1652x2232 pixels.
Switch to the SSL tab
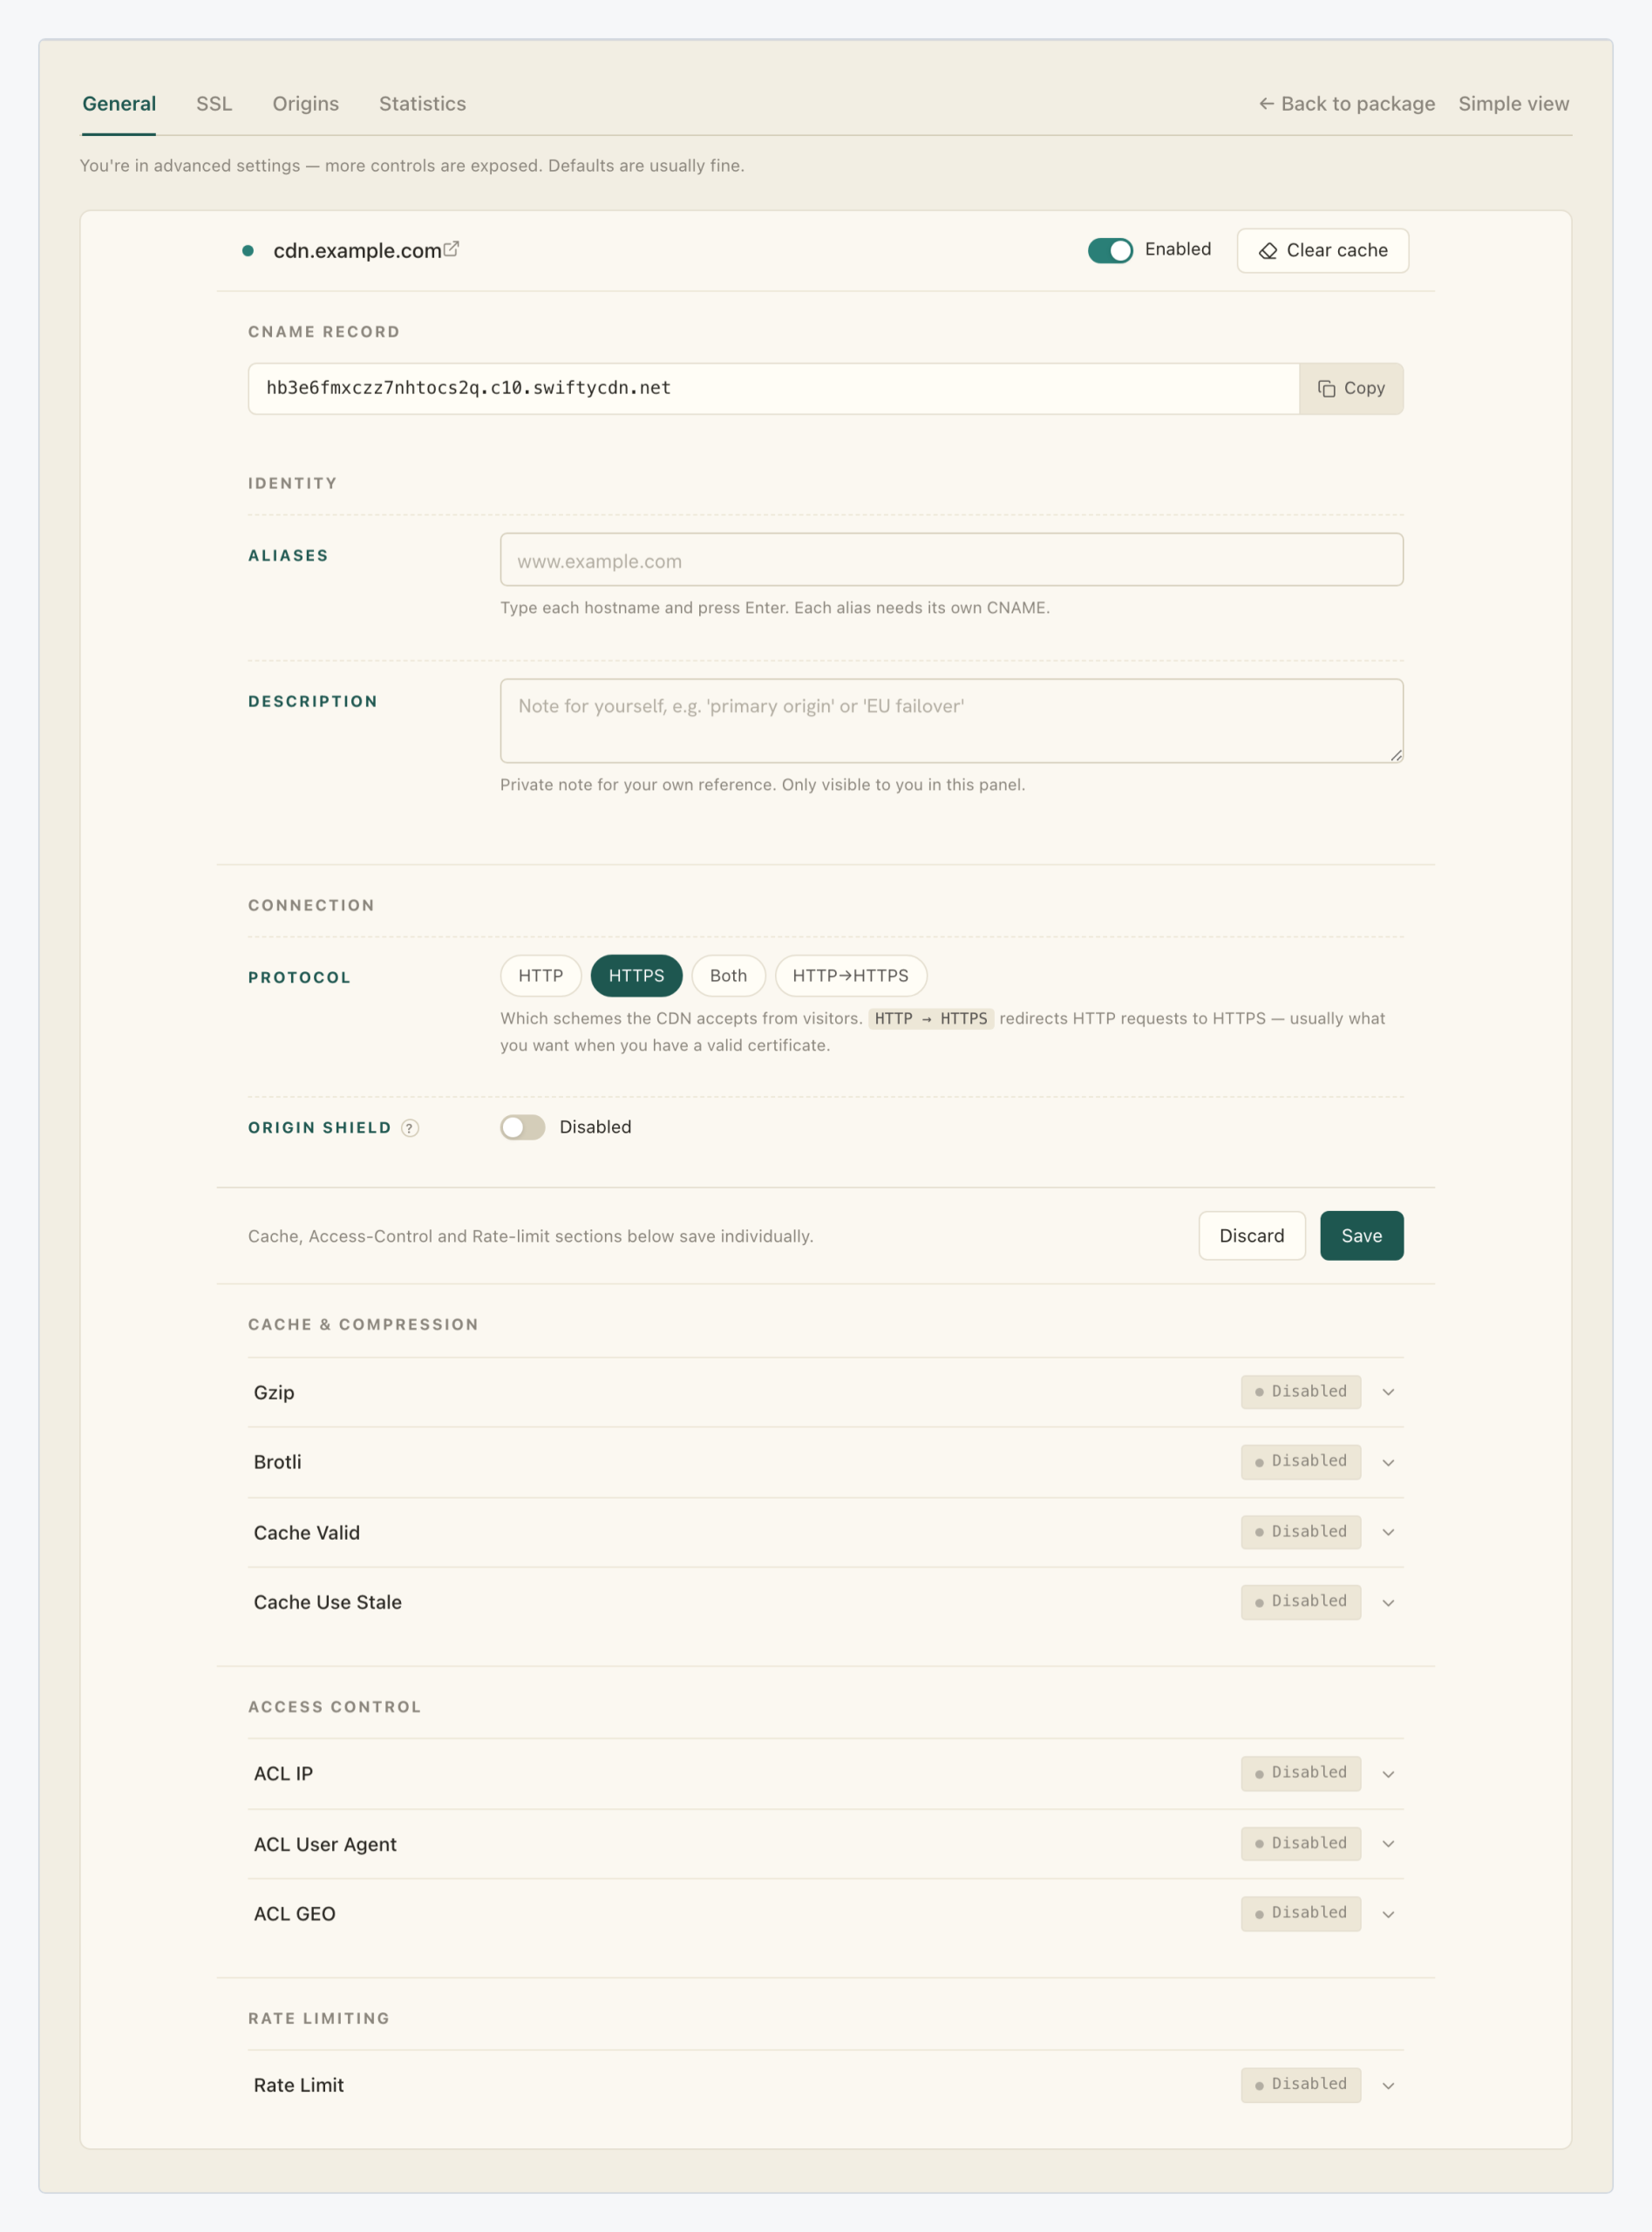click(214, 104)
